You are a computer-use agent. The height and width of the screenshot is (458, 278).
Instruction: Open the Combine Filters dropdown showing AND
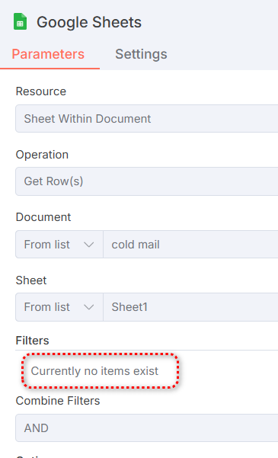pyautogui.click(x=146, y=428)
